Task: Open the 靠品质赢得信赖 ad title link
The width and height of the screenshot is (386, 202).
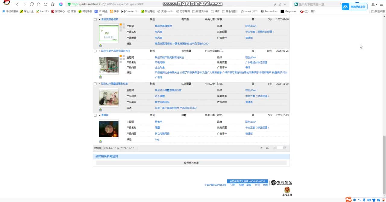Action: [x=109, y=20]
